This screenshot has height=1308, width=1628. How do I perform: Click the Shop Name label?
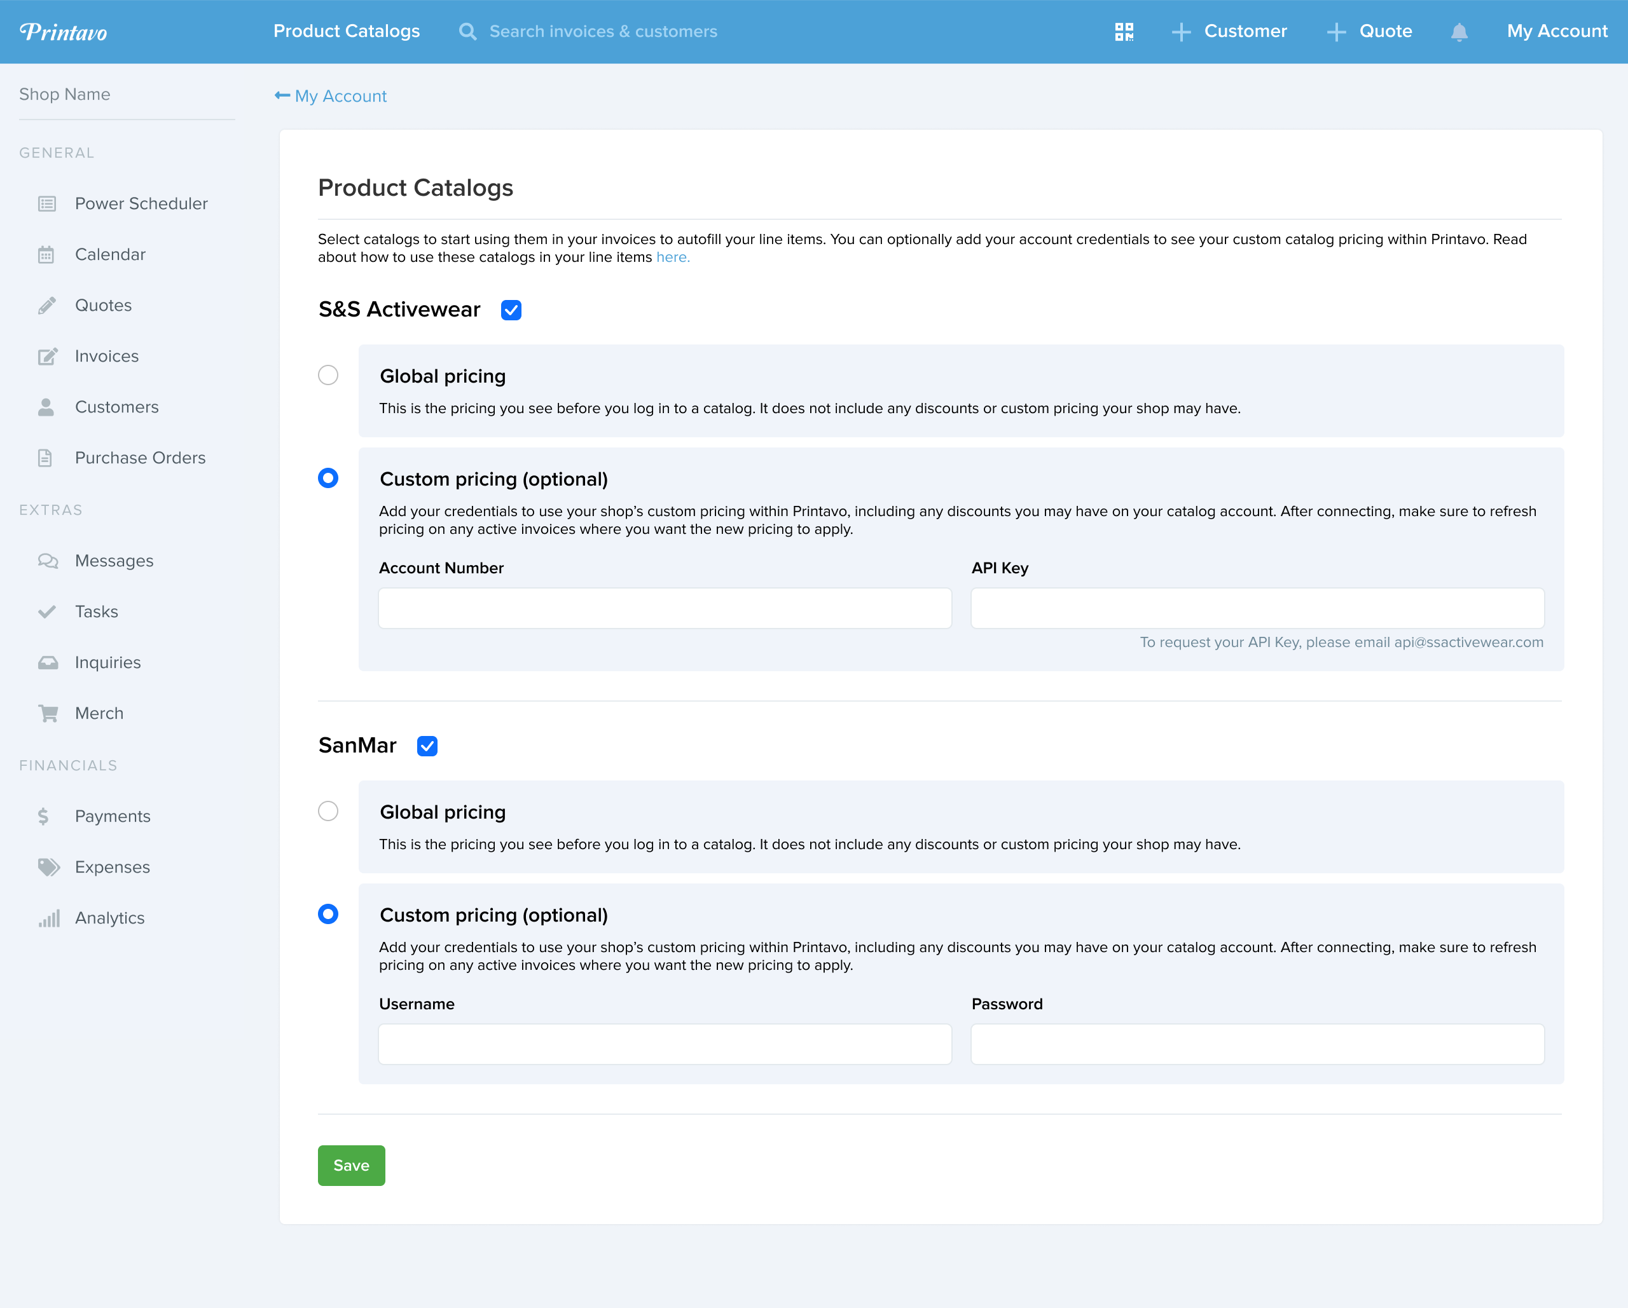[65, 94]
